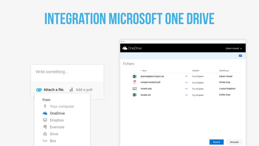The width and height of the screenshot is (259, 146).
Task: Open more options for visuels.png
Action: pyautogui.click(x=186, y=89)
